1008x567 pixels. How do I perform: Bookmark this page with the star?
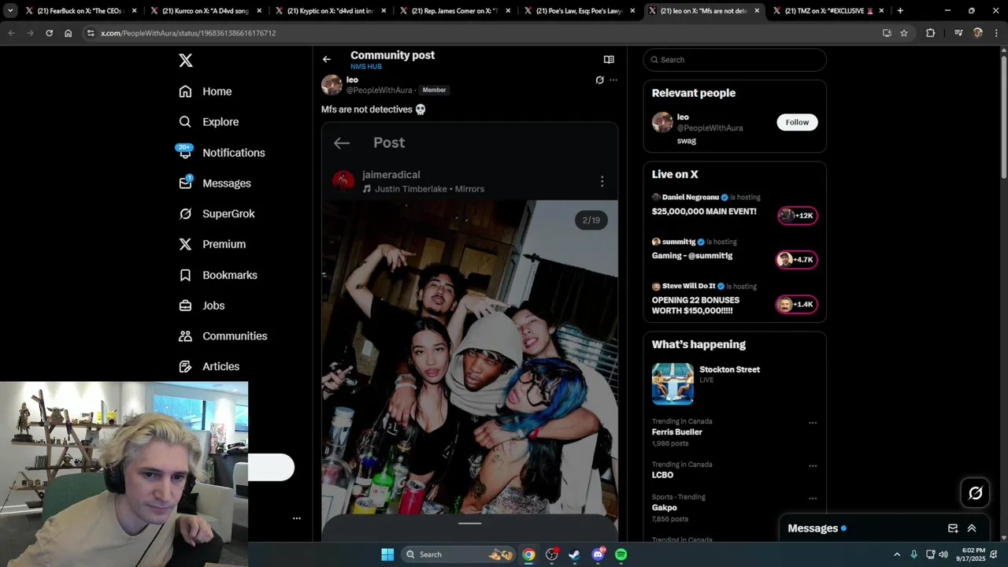904,33
